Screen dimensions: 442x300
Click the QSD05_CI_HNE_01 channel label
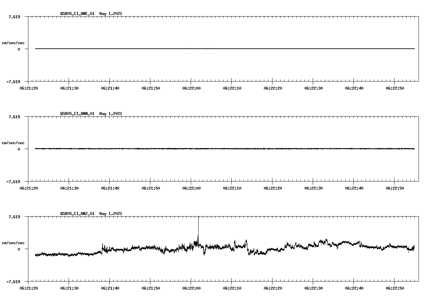(x=77, y=14)
